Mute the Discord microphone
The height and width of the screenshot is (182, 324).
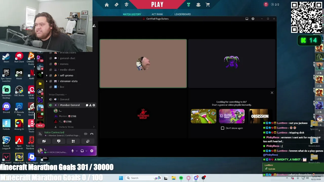click(72, 151)
